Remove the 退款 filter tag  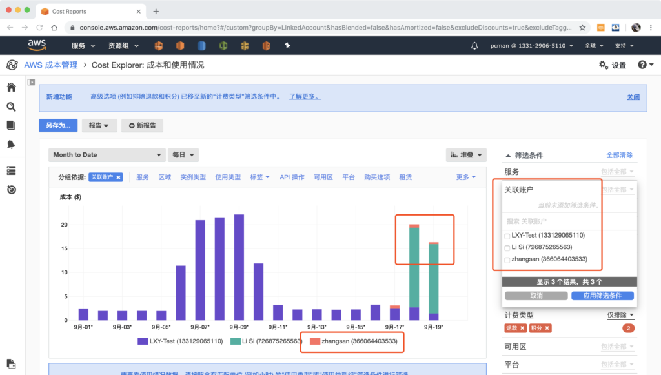click(522, 329)
